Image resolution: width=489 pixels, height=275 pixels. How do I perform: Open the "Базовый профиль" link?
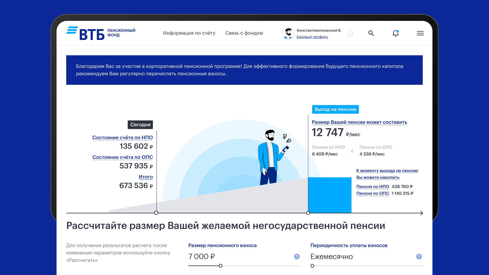312,37
